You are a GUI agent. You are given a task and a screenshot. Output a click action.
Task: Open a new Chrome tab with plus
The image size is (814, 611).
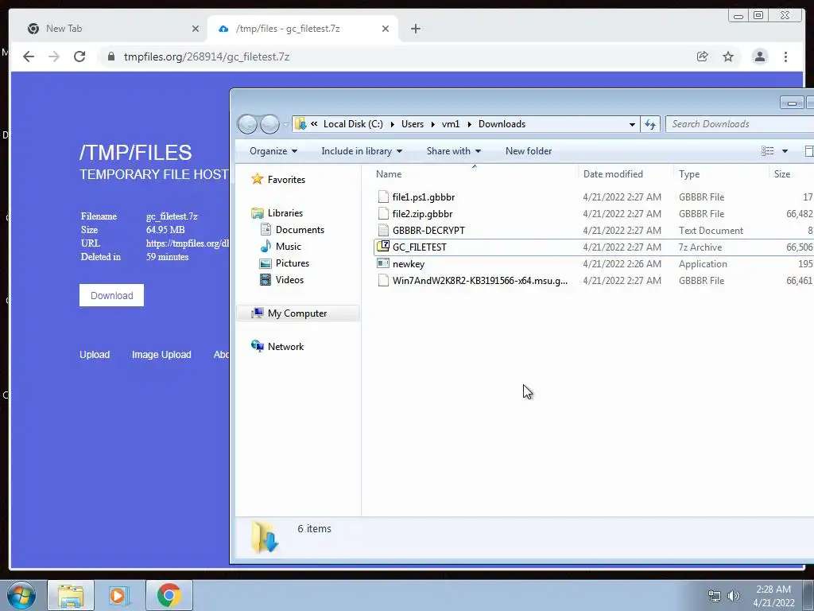415,29
